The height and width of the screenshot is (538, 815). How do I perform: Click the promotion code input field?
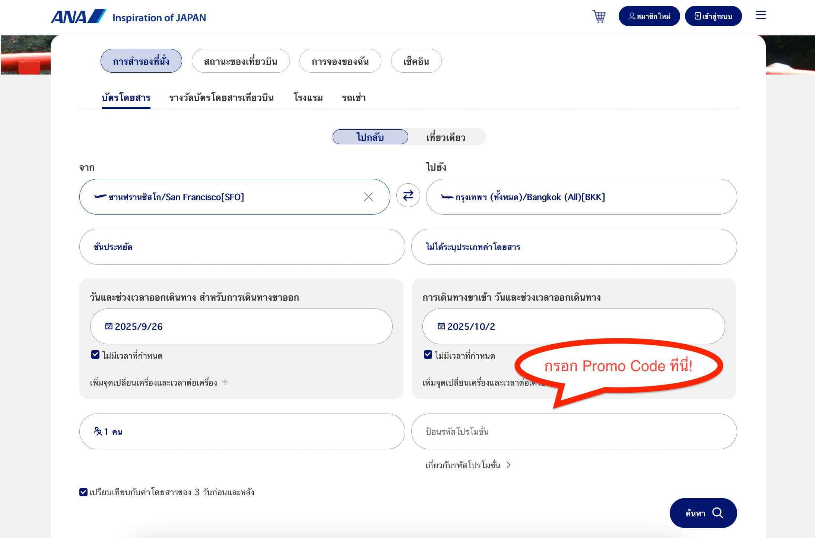[x=574, y=431]
